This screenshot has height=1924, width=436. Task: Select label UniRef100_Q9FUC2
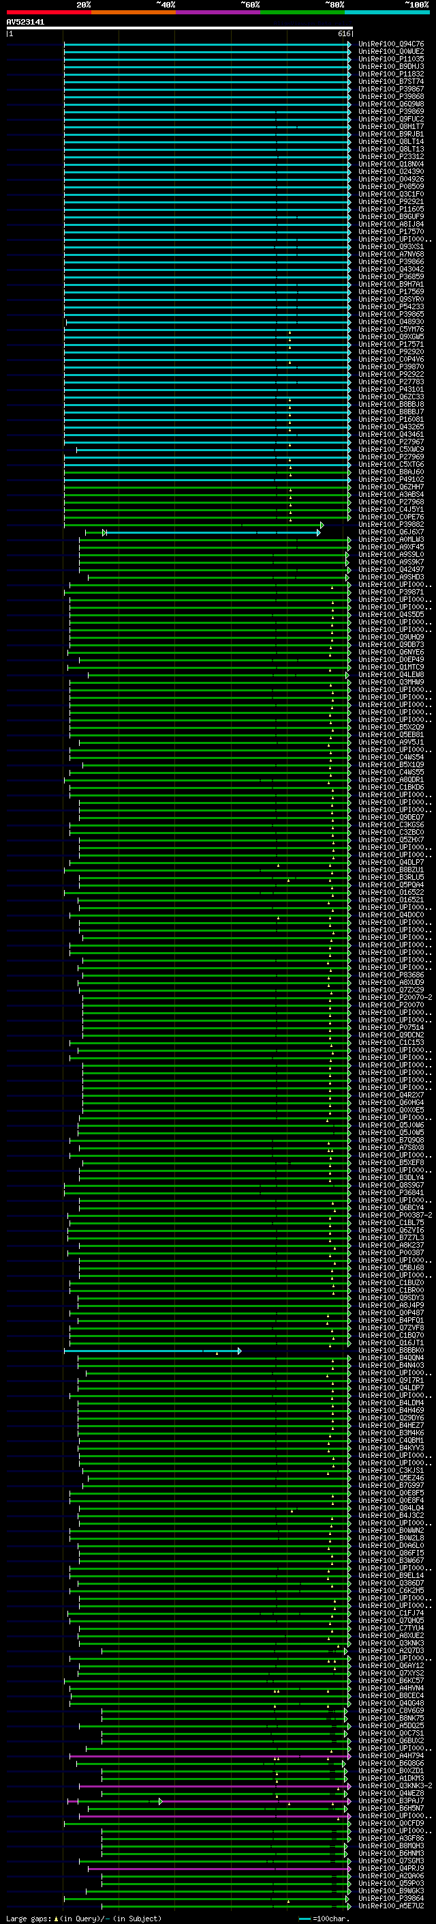[x=391, y=119]
